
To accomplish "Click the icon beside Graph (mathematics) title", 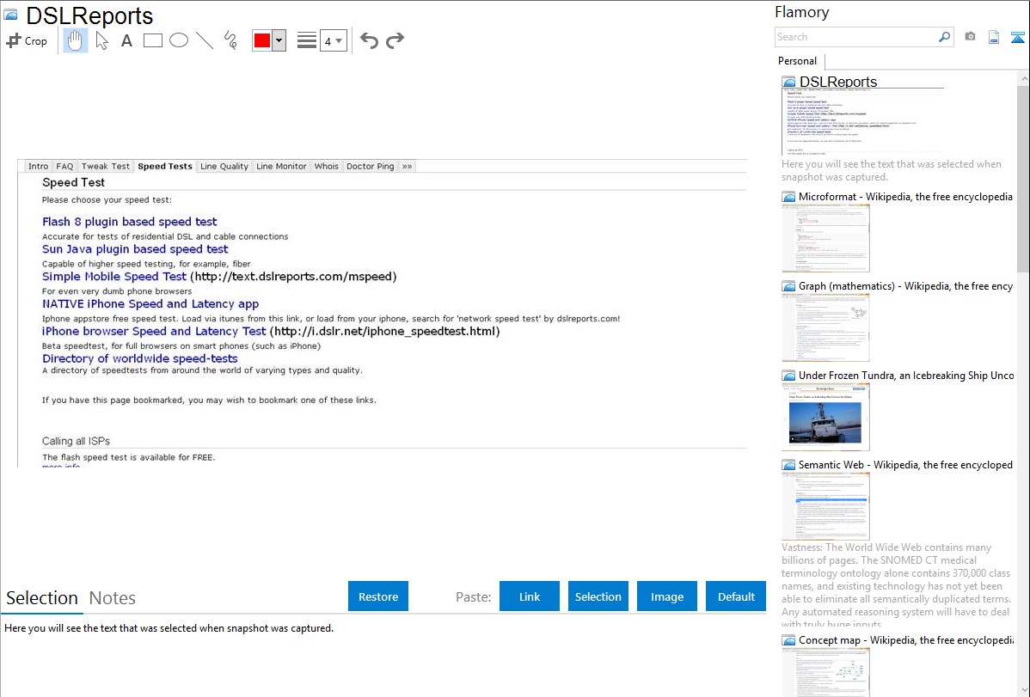I will (788, 286).
